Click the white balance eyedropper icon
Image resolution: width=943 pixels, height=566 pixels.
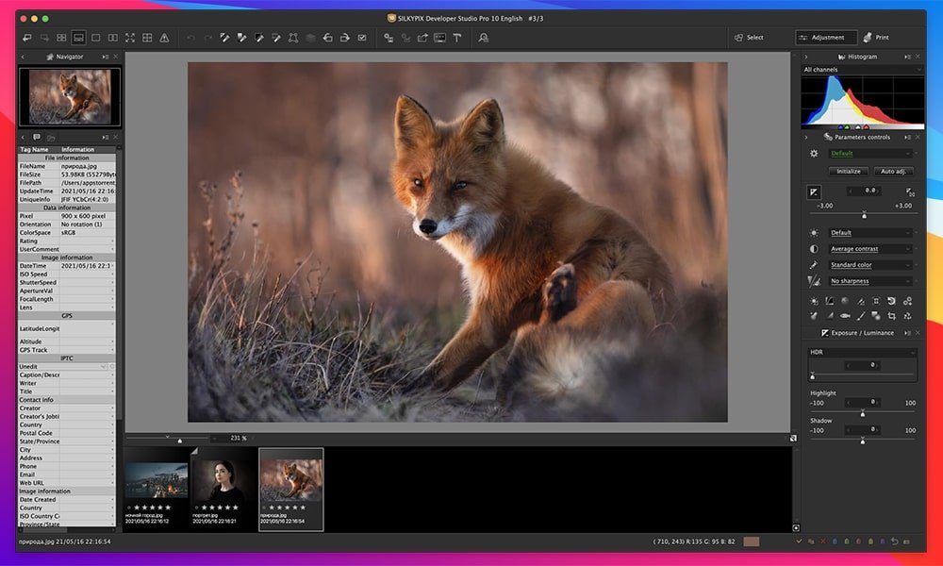point(814,265)
